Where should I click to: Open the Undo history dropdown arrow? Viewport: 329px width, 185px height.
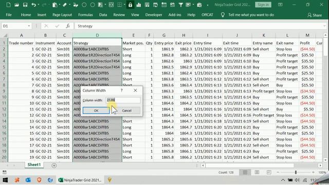39,5
